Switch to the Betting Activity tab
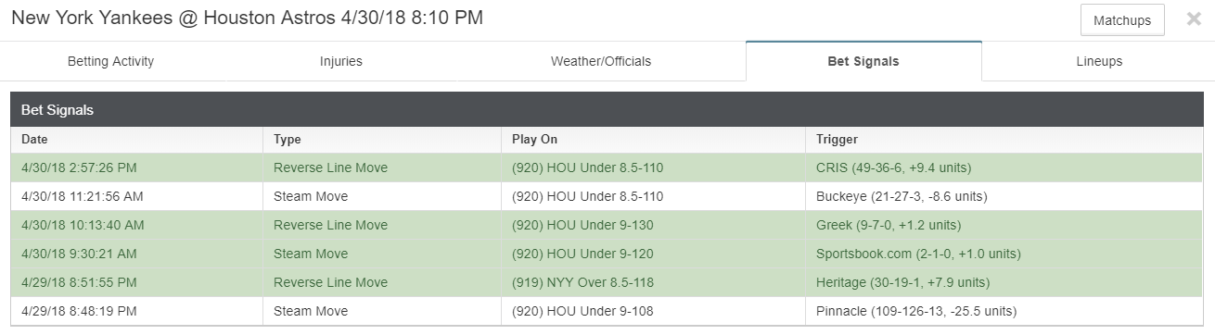 tap(111, 61)
